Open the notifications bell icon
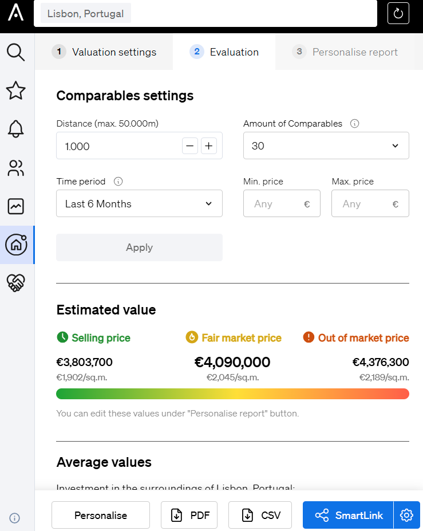This screenshot has height=531, width=423. coord(16,129)
